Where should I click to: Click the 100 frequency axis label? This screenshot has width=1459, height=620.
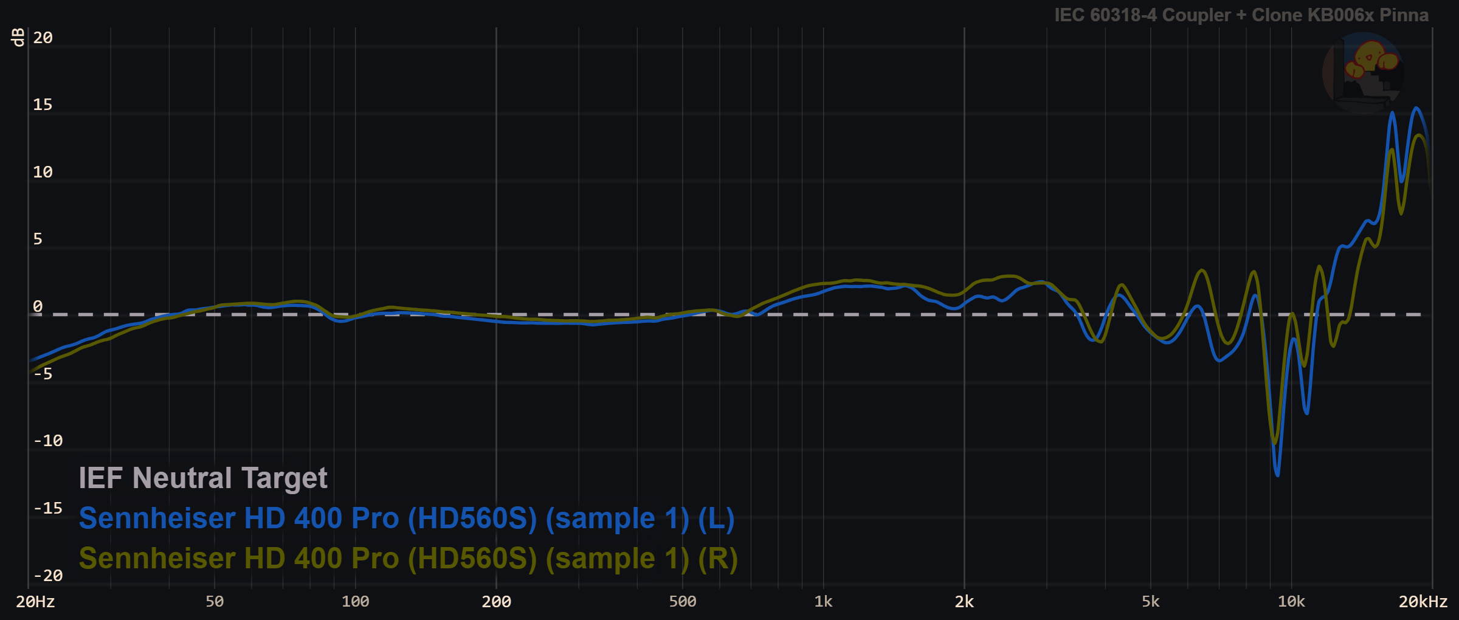(355, 602)
